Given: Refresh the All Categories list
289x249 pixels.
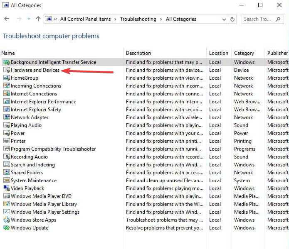Looking at the screenshot, I should (232, 19).
